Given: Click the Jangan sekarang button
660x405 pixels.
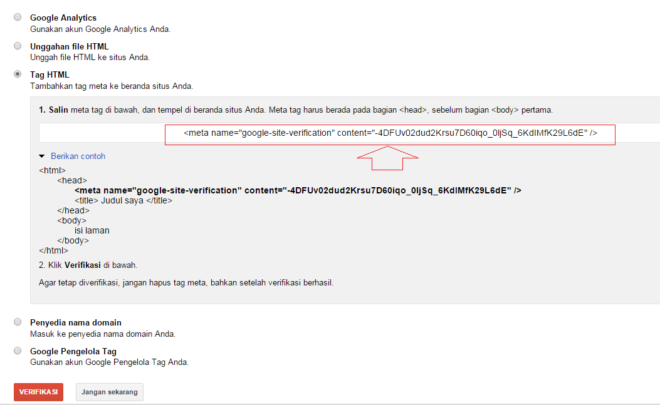Looking at the screenshot, I should (110, 392).
